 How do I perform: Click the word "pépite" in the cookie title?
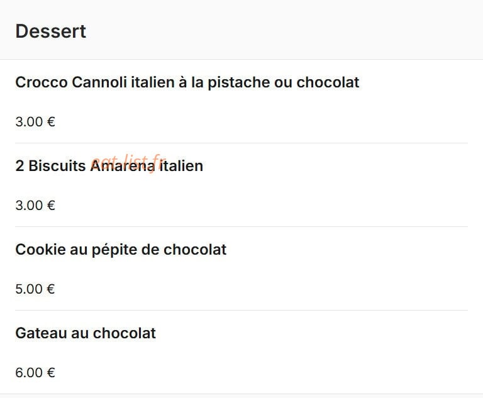[x=114, y=250]
